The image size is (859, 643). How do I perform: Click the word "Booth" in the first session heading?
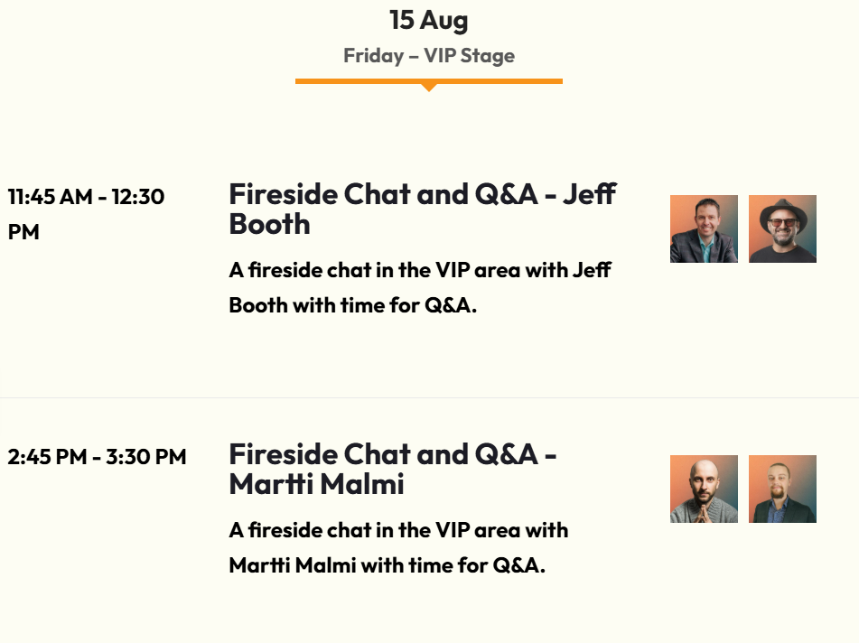pos(269,225)
